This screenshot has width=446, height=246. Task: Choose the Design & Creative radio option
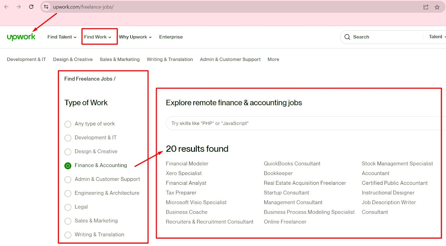68,152
